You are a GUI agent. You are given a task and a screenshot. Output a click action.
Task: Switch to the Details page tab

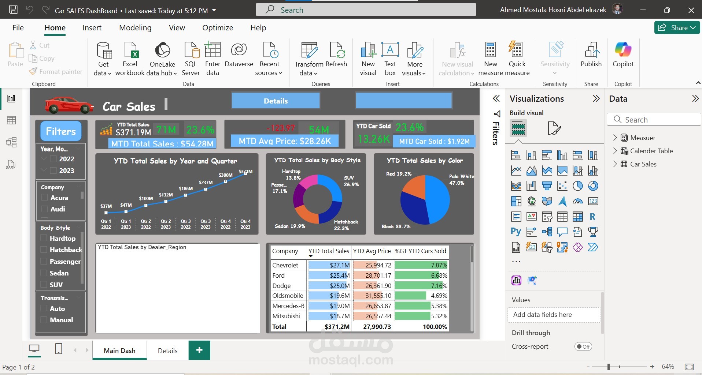(167, 350)
